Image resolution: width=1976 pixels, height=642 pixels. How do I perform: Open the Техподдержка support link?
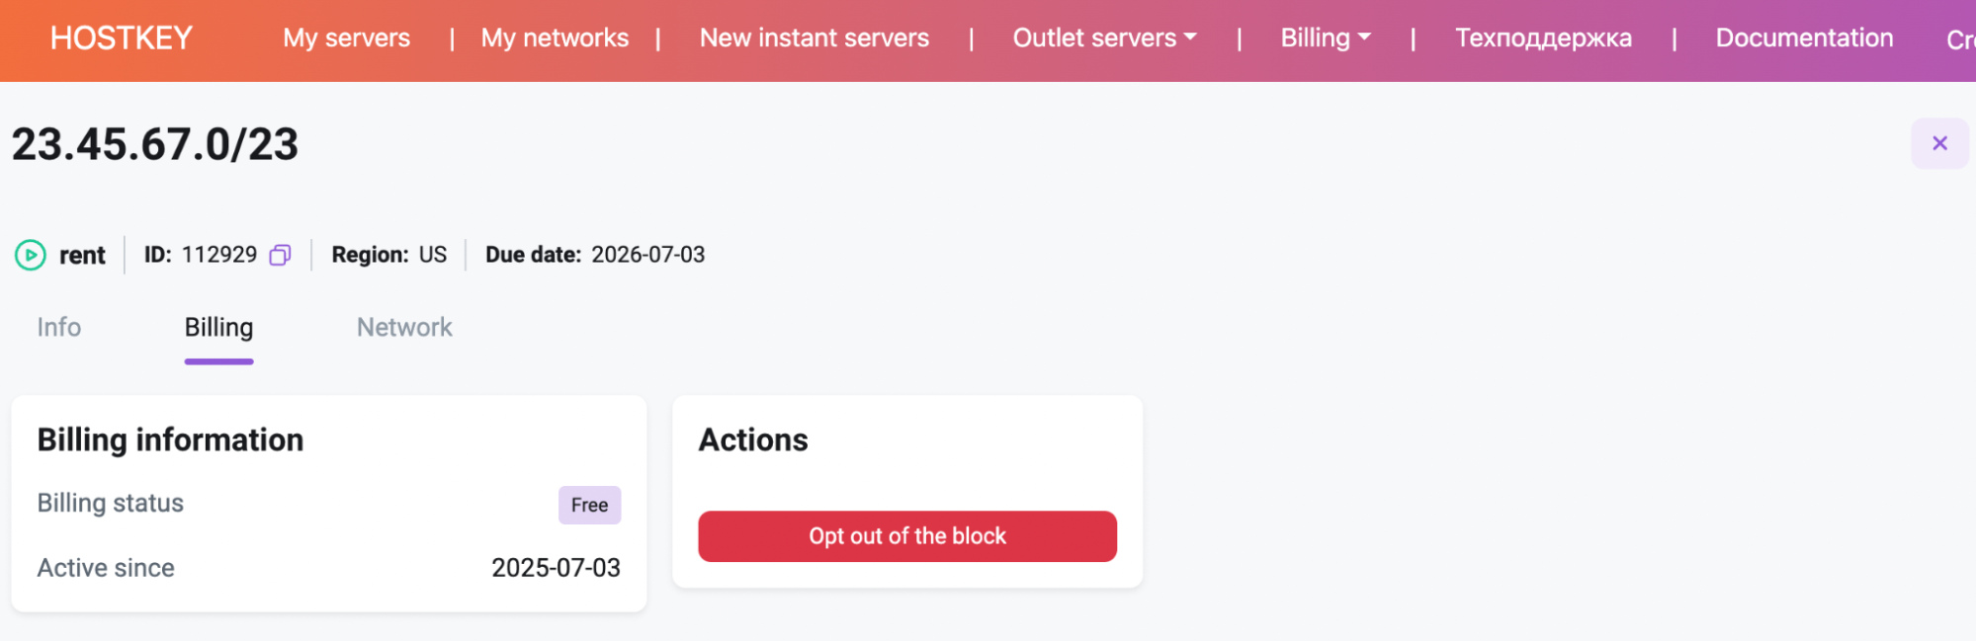1543,39
